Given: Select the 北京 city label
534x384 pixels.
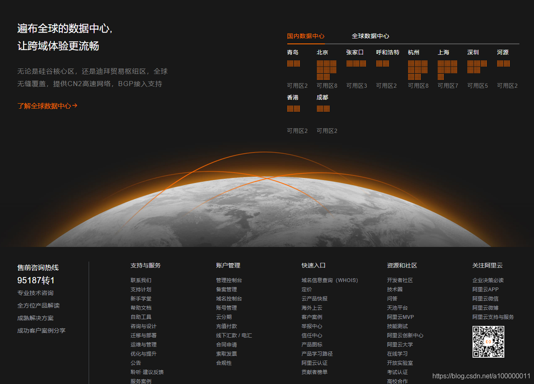Looking at the screenshot, I should coord(322,52).
